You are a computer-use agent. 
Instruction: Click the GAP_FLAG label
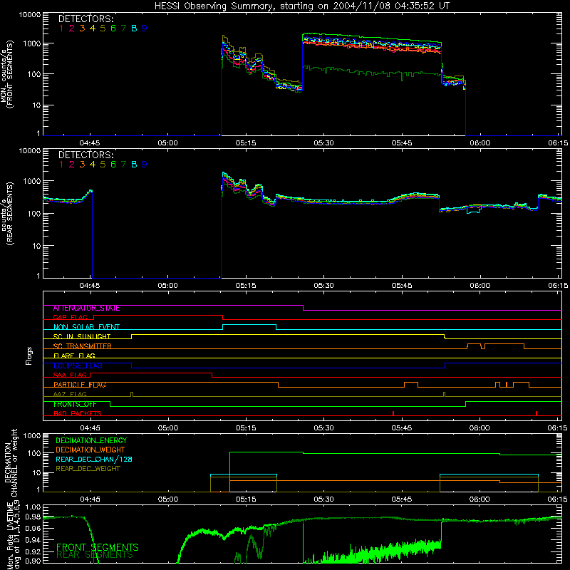pos(71,317)
